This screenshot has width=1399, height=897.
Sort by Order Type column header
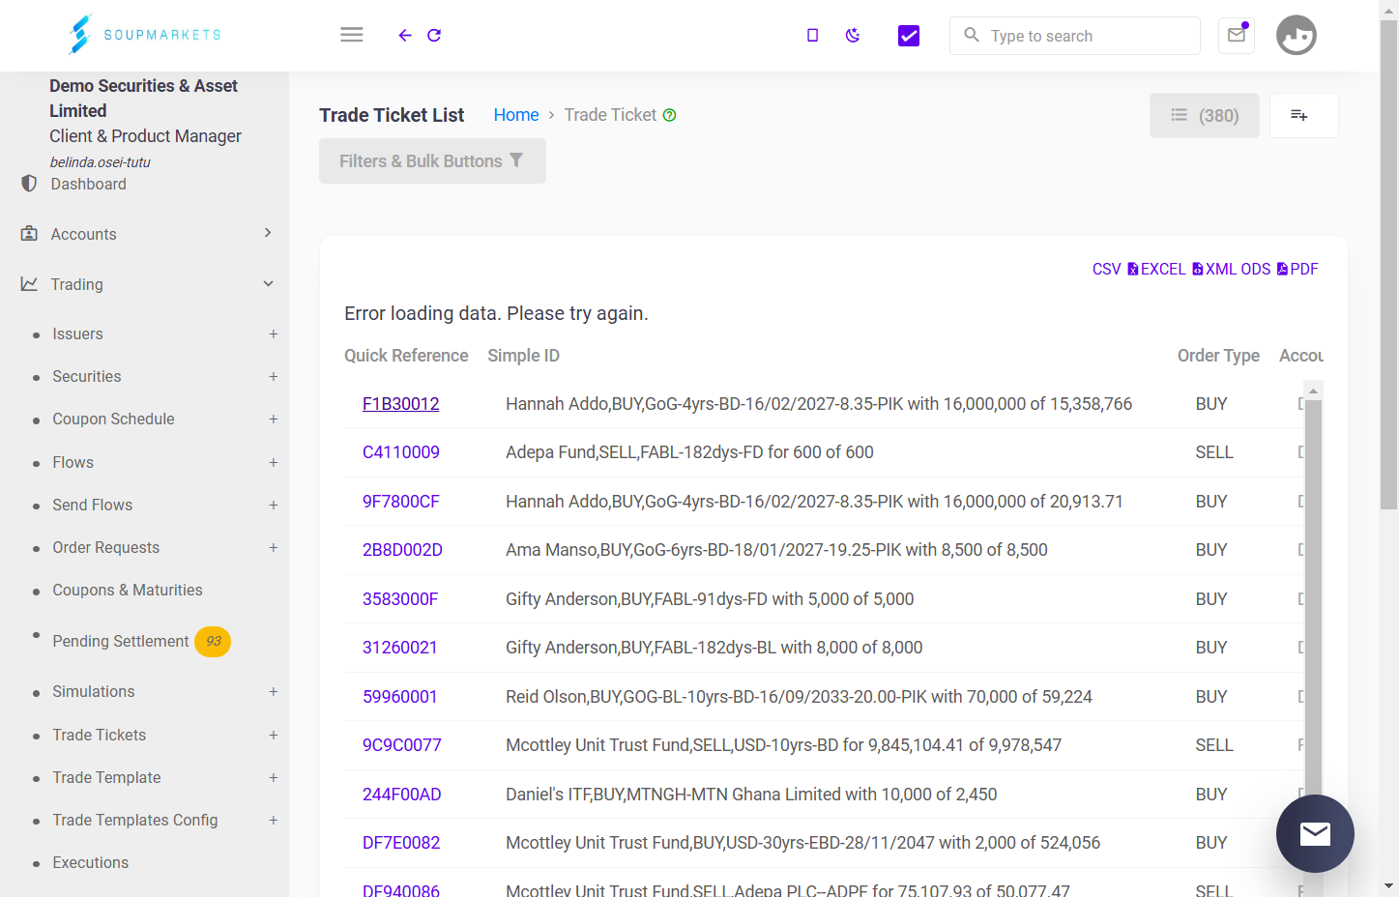point(1218,356)
